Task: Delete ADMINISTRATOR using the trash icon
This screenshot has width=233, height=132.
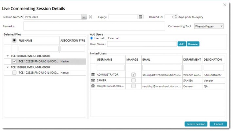Action: 93,75
